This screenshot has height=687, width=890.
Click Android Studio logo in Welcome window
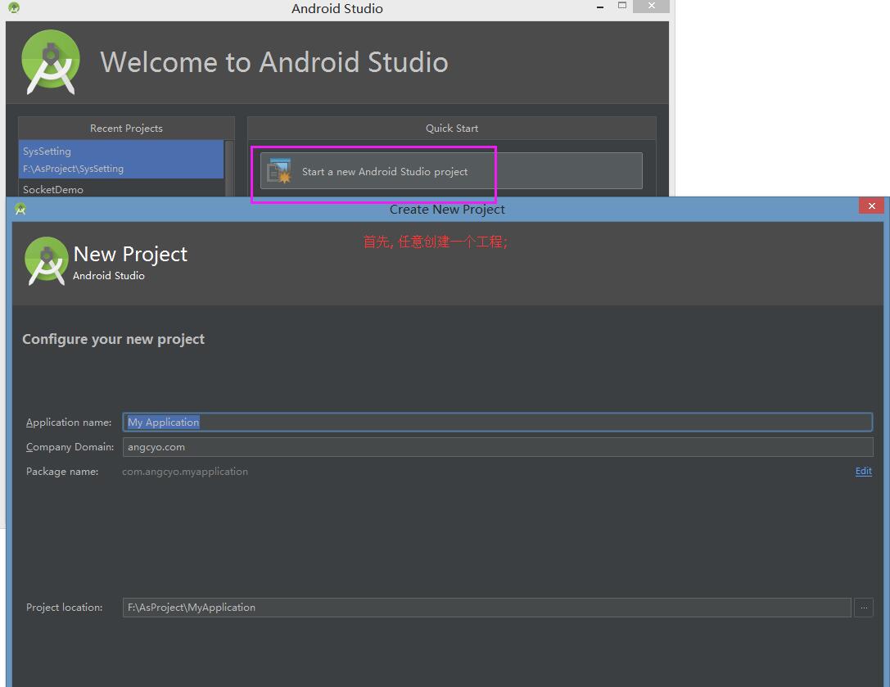click(x=51, y=62)
